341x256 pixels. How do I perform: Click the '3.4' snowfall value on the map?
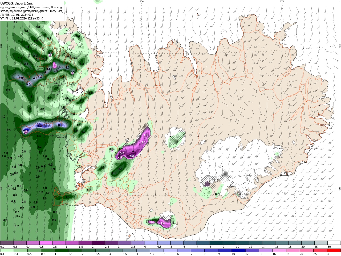[x=132, y=156]
